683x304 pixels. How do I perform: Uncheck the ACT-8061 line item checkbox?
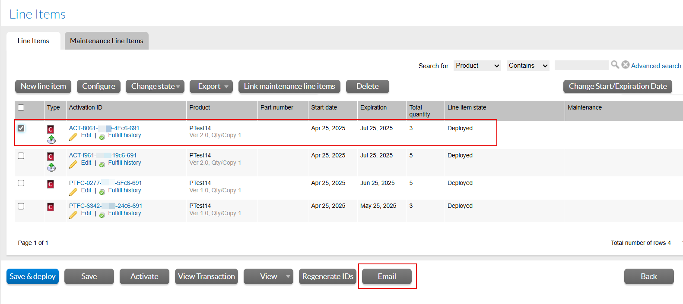(x=21, y=128)
